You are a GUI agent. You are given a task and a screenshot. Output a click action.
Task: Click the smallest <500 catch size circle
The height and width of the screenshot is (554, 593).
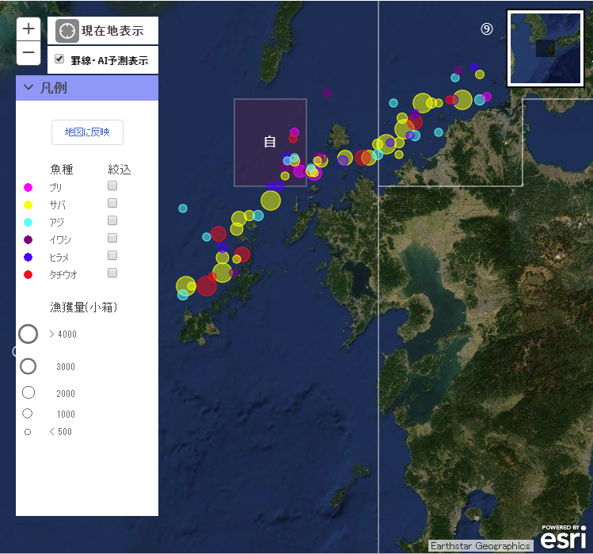[x=28, y=432]
